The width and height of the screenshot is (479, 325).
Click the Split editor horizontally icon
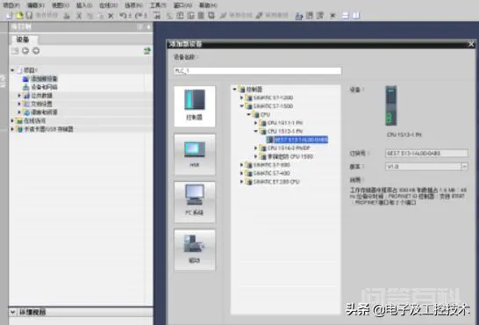[345, 15]
